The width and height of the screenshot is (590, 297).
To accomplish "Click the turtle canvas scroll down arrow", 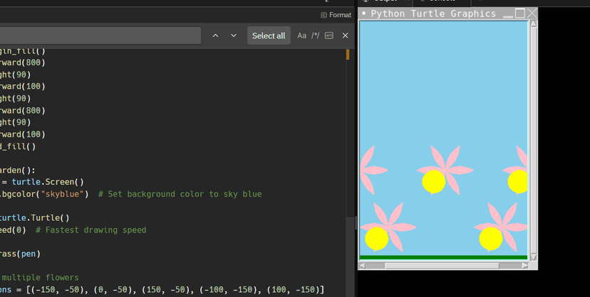I will point(533,256).
